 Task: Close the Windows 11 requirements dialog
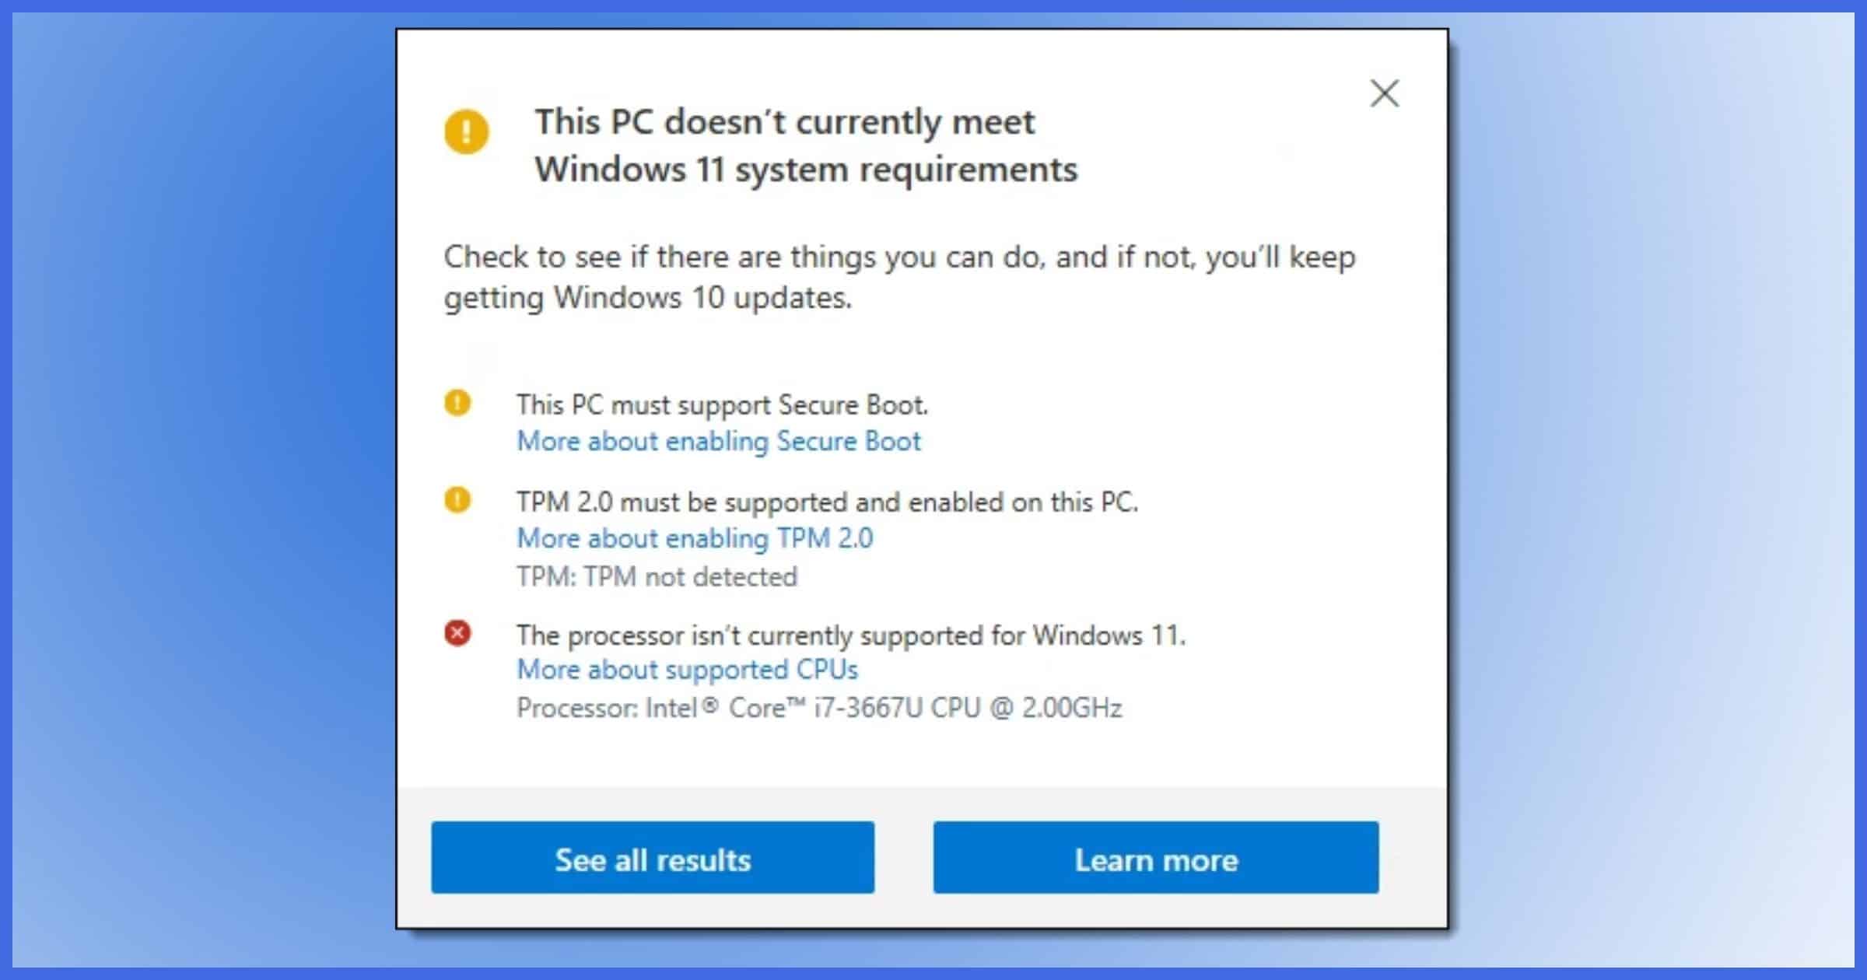tap(1384, 93)
